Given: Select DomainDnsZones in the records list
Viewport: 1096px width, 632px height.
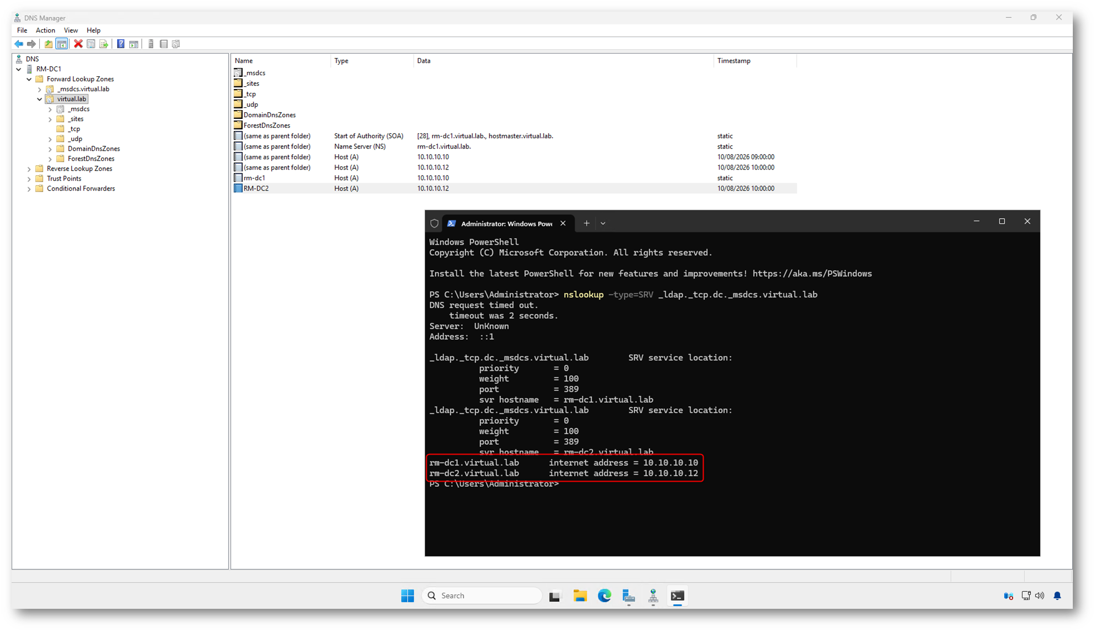Looking at the screenshot, I should pyautogui.click(x=270, y=115).
